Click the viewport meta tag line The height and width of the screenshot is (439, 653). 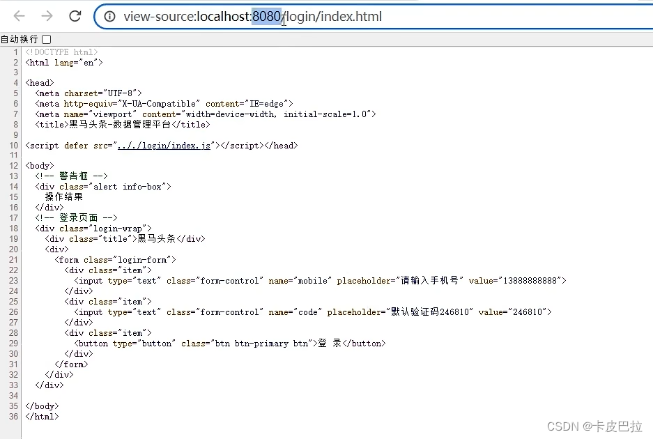pos(206,114)
